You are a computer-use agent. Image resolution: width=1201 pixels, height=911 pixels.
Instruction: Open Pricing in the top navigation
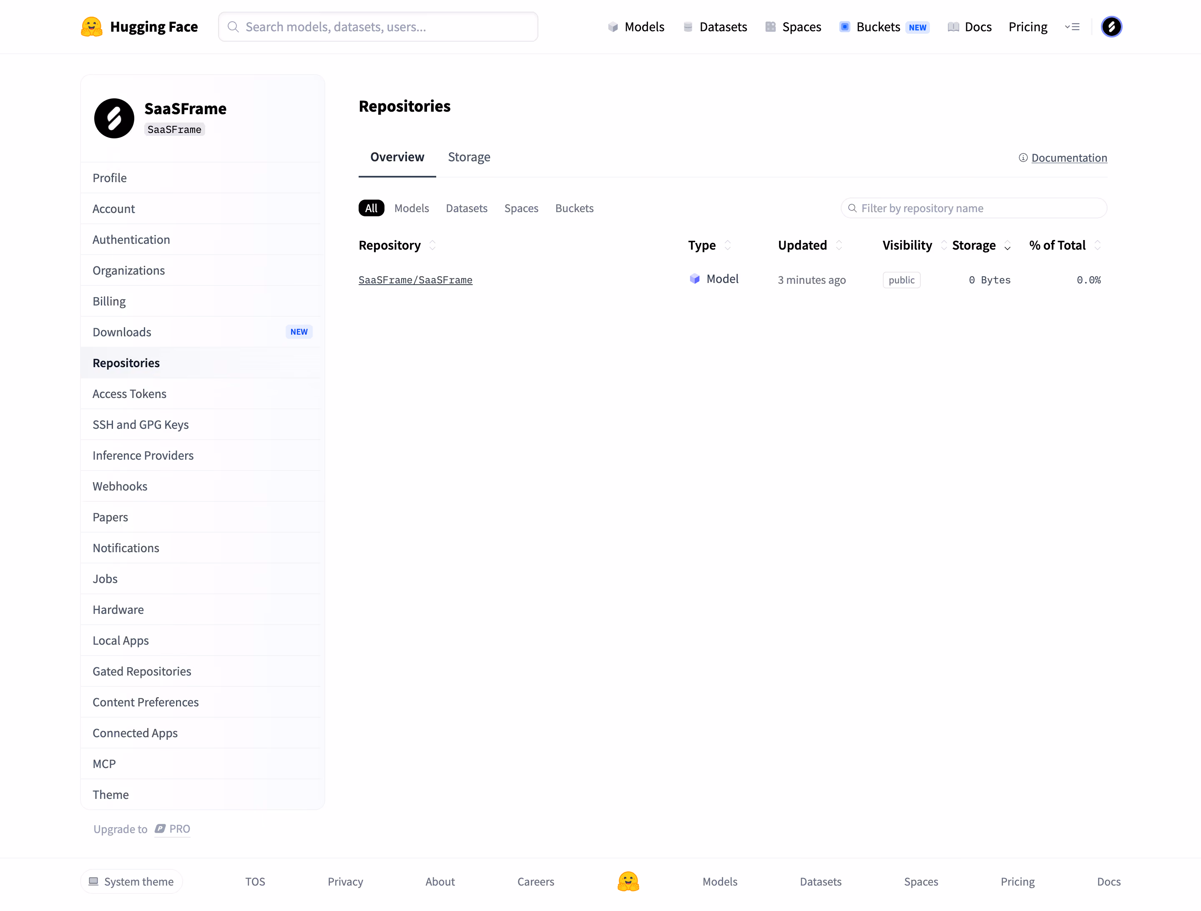pos(1027,27)
